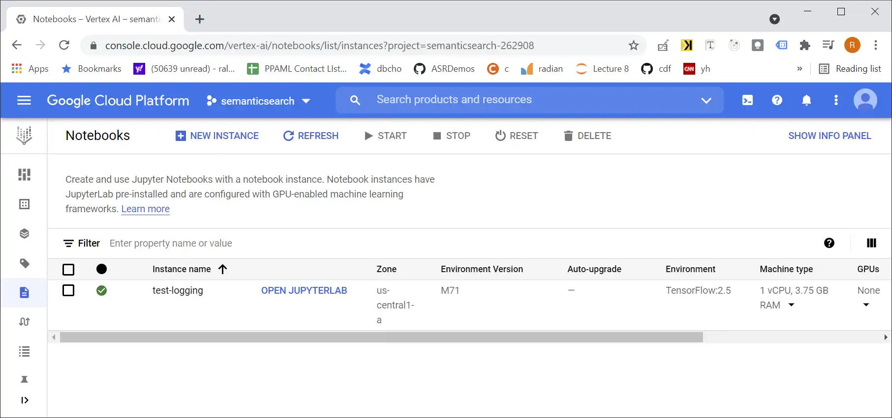Expand sidebar with bottom arrow icon
Viewport: 892px width, 418px height.
[x=24, y=400]
